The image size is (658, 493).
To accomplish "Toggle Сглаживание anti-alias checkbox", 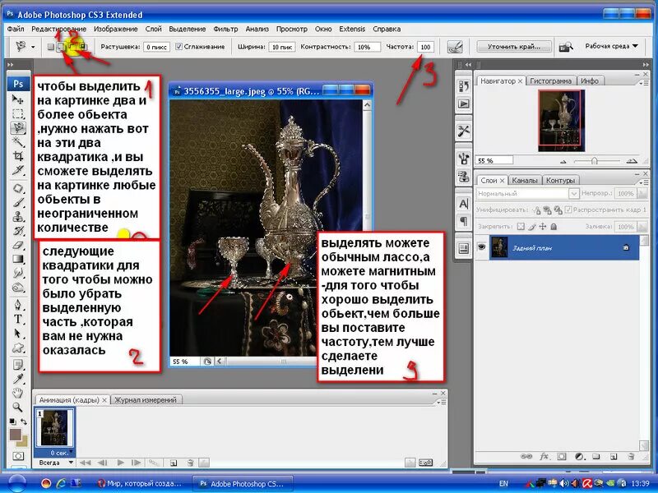I will pyautogui.click(x=178, y=47).
